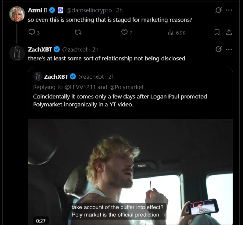Click ZachXBT display name in quoted tweet
The width and height of the screenshot is (243, 225).
point(56,77)
